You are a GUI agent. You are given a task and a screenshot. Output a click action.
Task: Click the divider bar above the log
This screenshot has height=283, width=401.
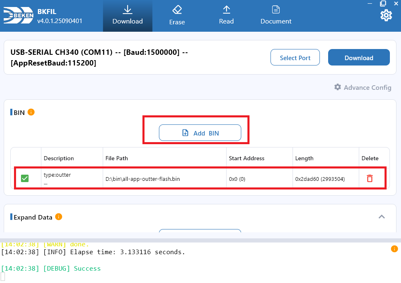point(200,240)
